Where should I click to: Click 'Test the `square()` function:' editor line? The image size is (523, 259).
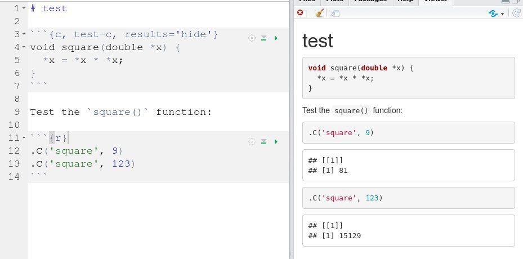(121, 112)
